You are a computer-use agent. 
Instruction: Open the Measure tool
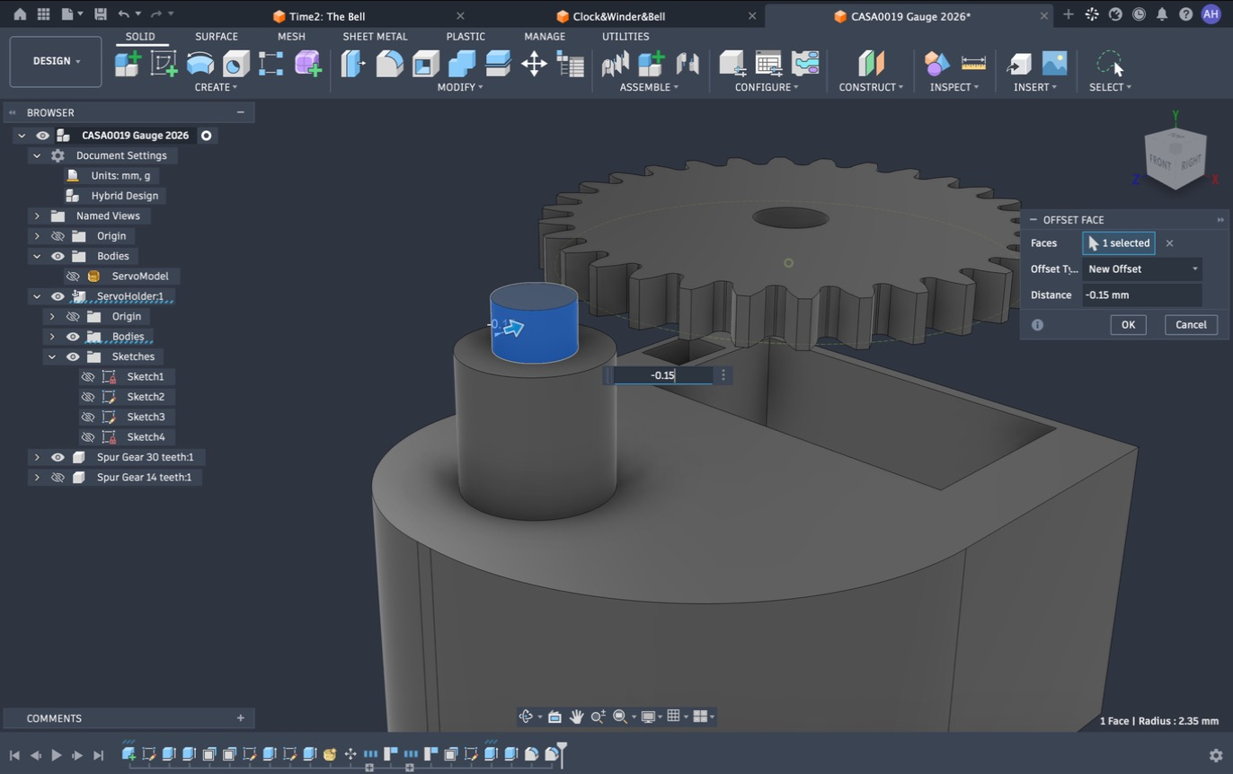click(x=973, y=63)
